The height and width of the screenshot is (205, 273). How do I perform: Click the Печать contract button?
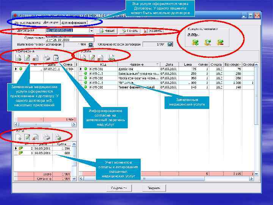point(130,31)
